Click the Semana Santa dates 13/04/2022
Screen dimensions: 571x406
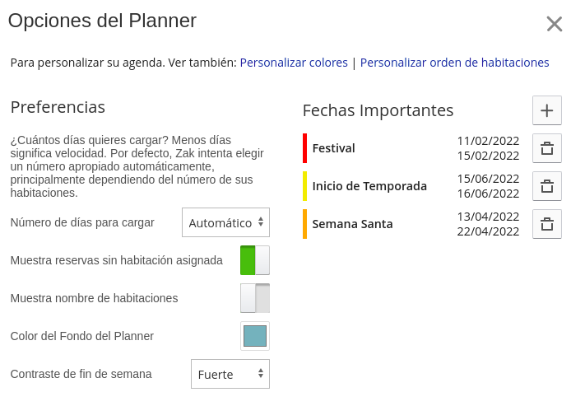point(488,217)
